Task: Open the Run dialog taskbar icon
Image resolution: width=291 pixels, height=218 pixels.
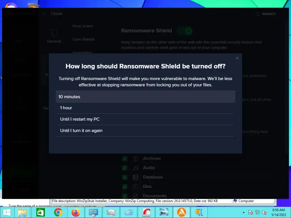Action: 129,212
